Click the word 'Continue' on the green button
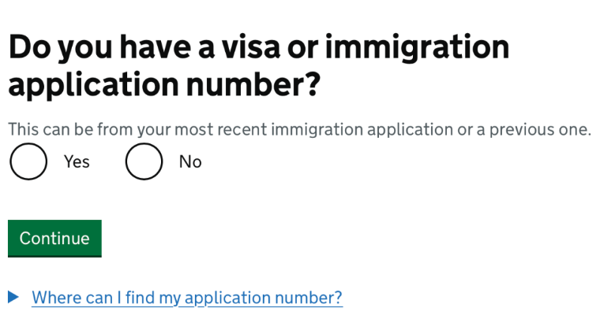The height and width of the screenshot is (334, 600). [x=54, y=238]
